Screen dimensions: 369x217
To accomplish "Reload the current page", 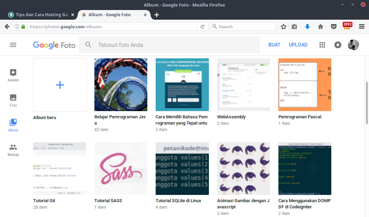I will pos(203,27).
